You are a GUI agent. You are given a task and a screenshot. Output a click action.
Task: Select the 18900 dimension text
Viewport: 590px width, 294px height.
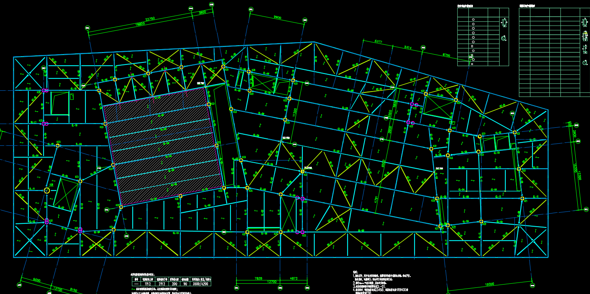click(141, 24)
